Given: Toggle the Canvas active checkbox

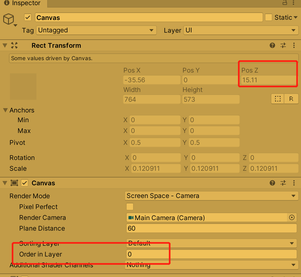Looking at the screenshot, I should click(x=25, y=183).
